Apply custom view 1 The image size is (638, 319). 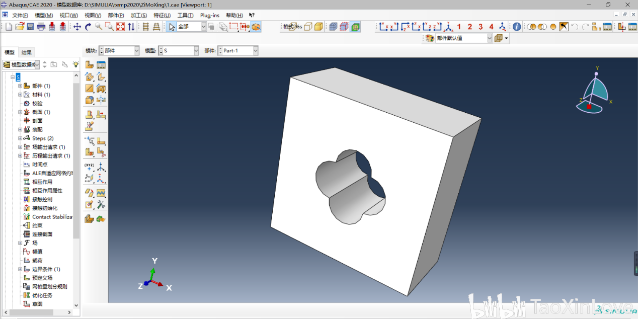click(x=459, y=27)
